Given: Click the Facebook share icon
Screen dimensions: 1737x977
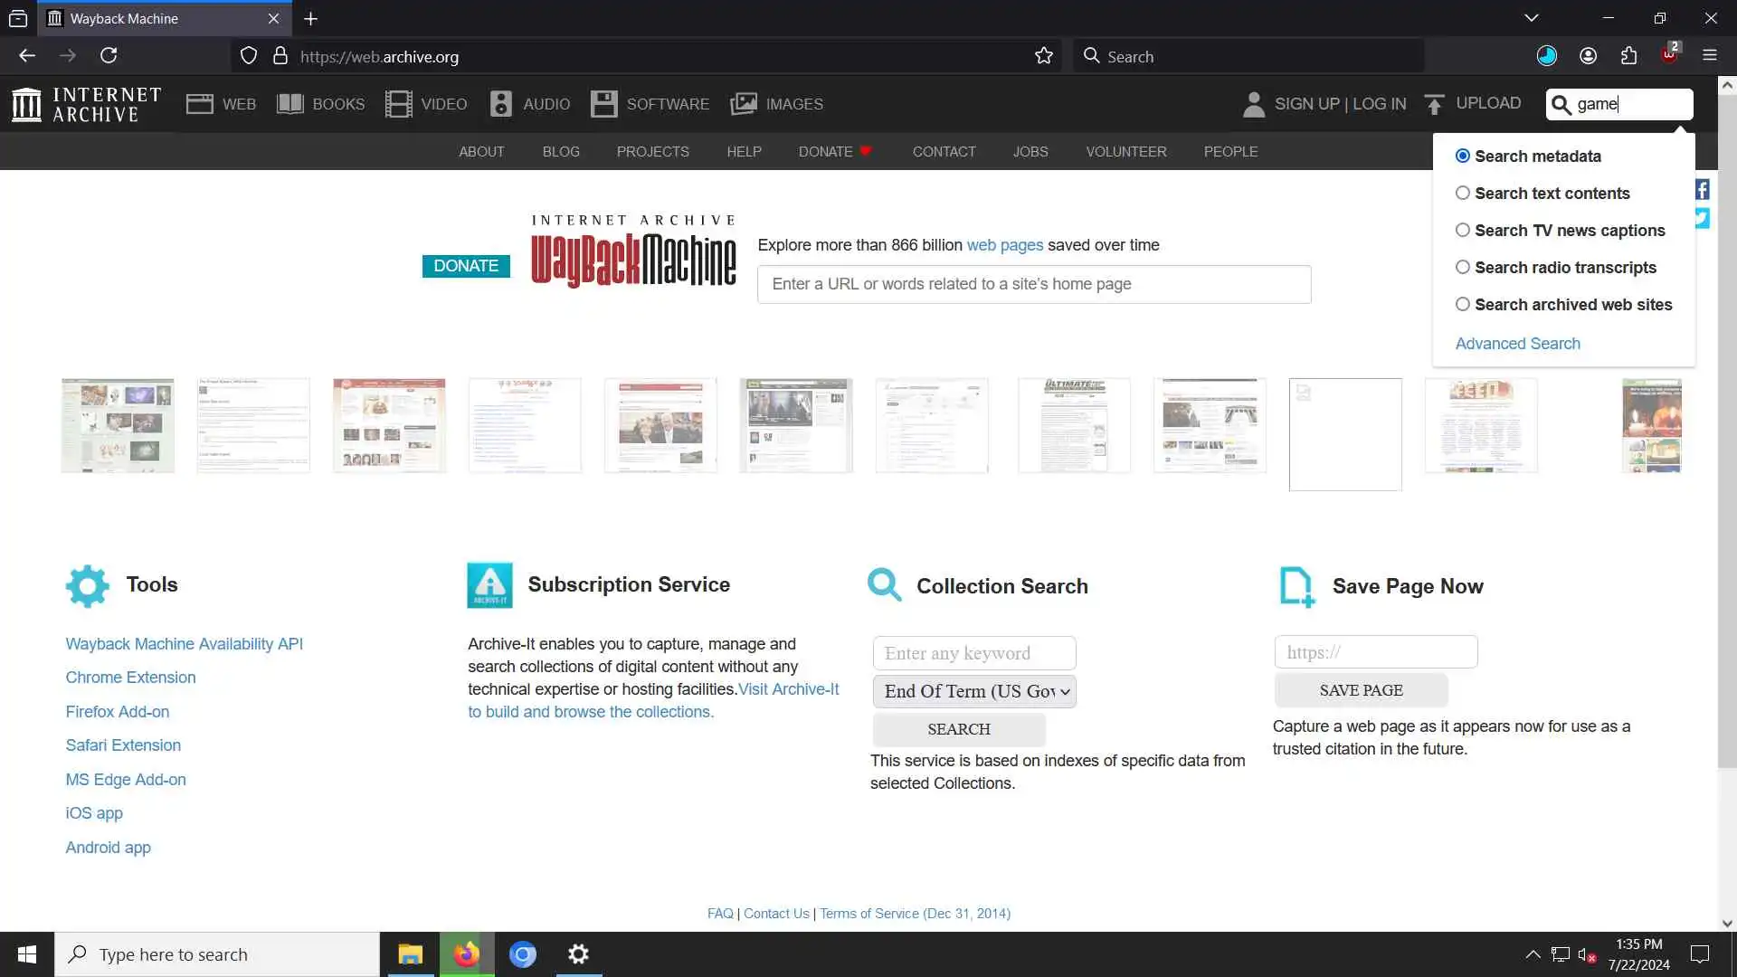Looking at the screenshot, I should (x=1702, y=190).
